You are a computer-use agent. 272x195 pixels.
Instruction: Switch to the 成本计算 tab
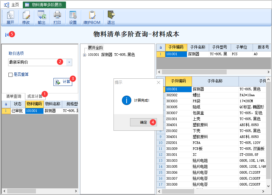tap(35, 96)
